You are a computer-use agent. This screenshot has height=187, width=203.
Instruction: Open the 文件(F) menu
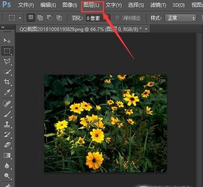(x=26, y=5)
